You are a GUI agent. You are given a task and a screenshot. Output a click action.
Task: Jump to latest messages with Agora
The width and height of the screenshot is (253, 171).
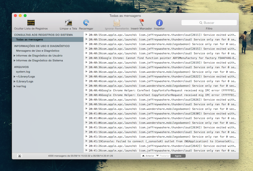point(178,156)
